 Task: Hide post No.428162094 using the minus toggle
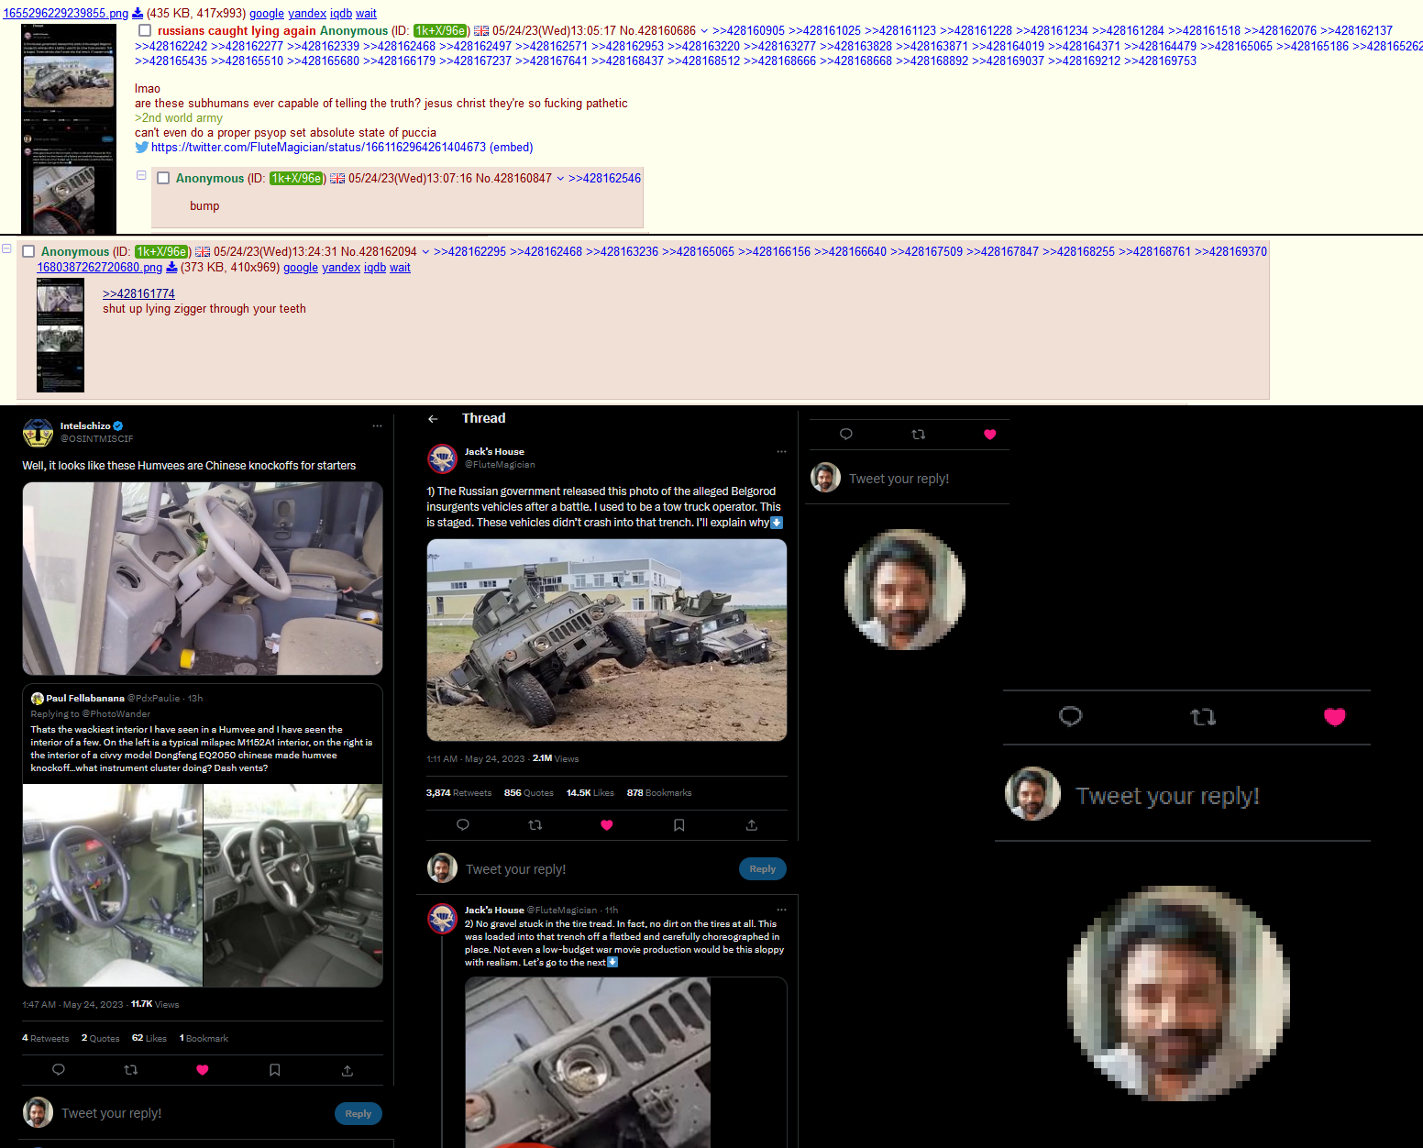tap(6, 248)
